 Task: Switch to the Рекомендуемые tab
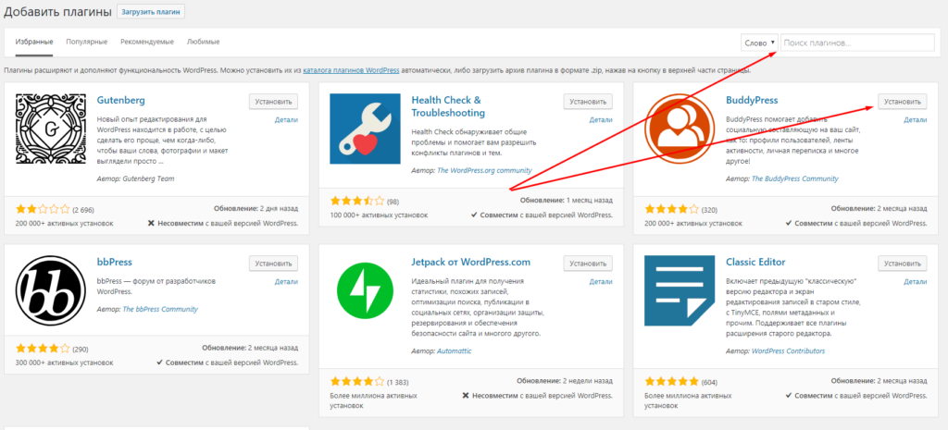pyautogui.click(x=147, y=42)
